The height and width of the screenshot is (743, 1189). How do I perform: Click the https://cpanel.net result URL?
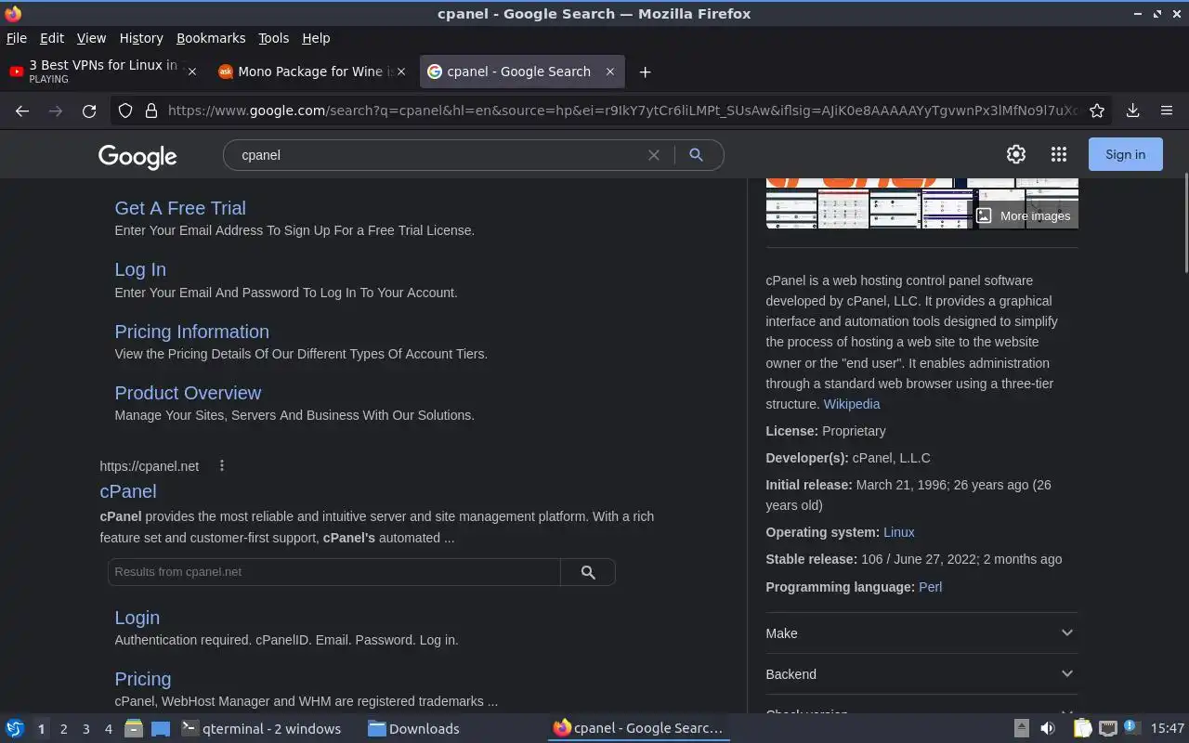tap(150, 466)
